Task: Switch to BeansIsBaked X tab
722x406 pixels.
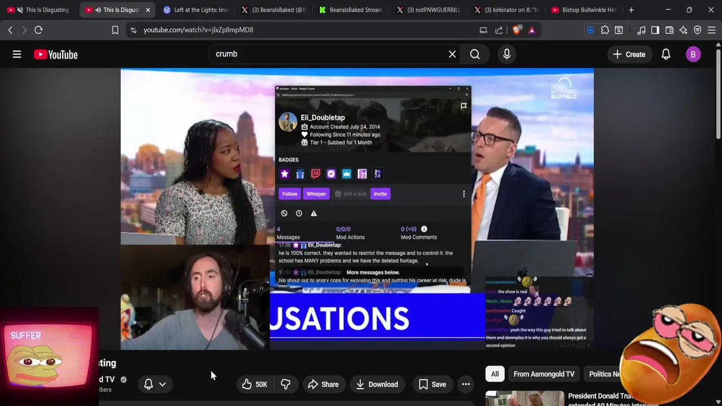Action: [x=273, y=10]
